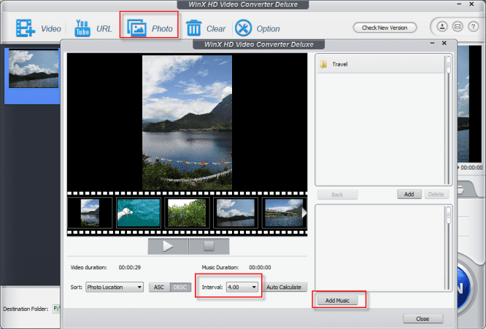Click Music Duration value 00:00:00
The width and height of the screenshot is (486, 329).
tap(260, 267)
